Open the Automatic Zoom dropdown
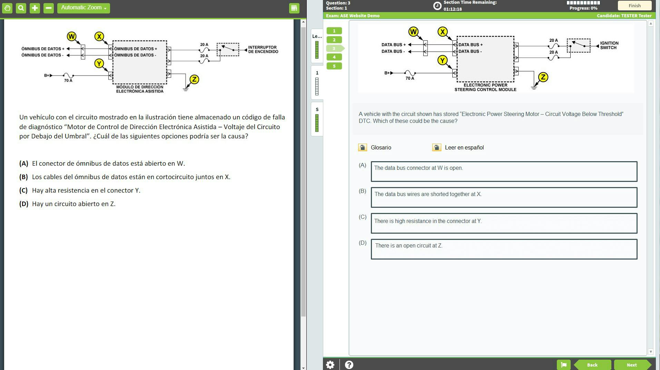The height and width of the screenshot is (370, 660). tap(83, 7)
